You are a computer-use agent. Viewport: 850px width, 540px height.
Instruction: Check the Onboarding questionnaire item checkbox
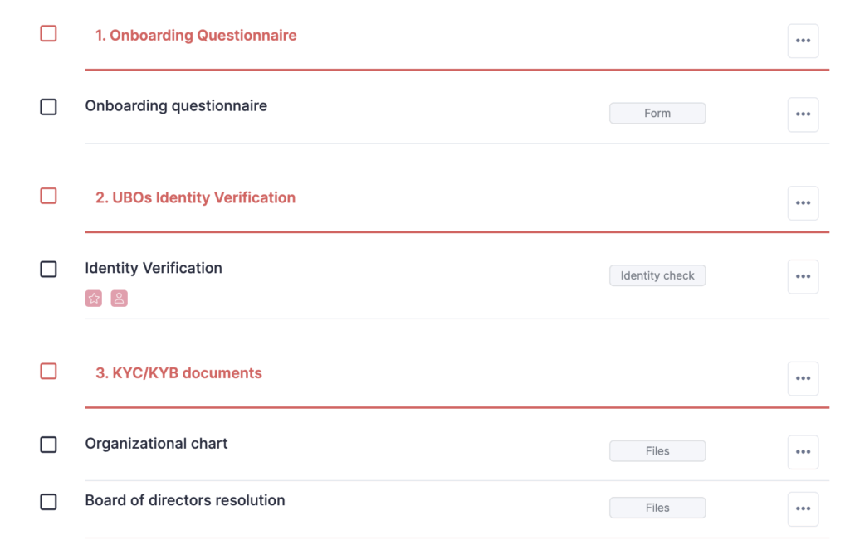point(49,107)
